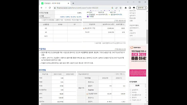The height and width of the screenshot is (105, 187).
Task: Open 신일전자 in the sidebar list
Action: 132,33
